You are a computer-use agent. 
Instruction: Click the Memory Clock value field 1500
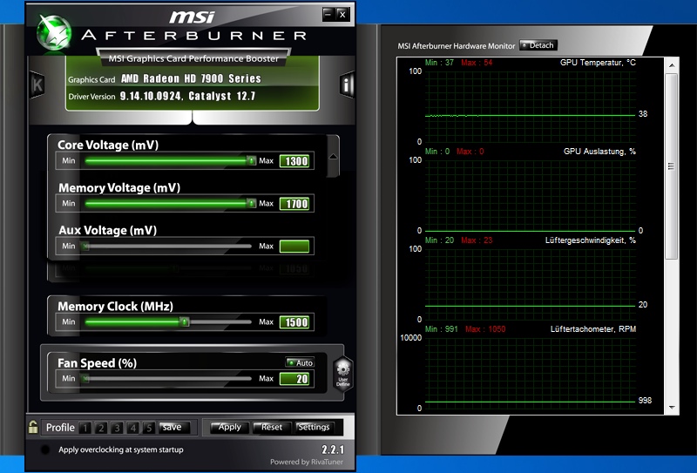pos(294,321)
